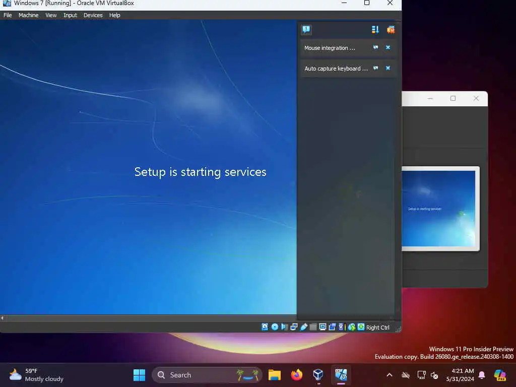
Task: Show hidden system tray icons chevron
Action: point(390,375)
